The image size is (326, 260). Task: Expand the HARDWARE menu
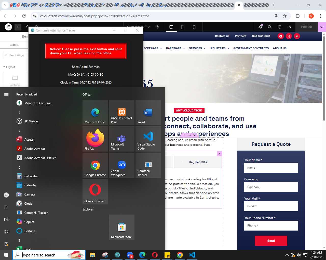pos(175,48)
